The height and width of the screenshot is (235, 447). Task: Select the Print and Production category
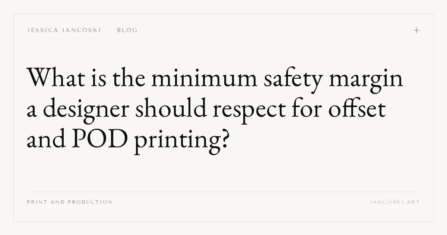70,202
